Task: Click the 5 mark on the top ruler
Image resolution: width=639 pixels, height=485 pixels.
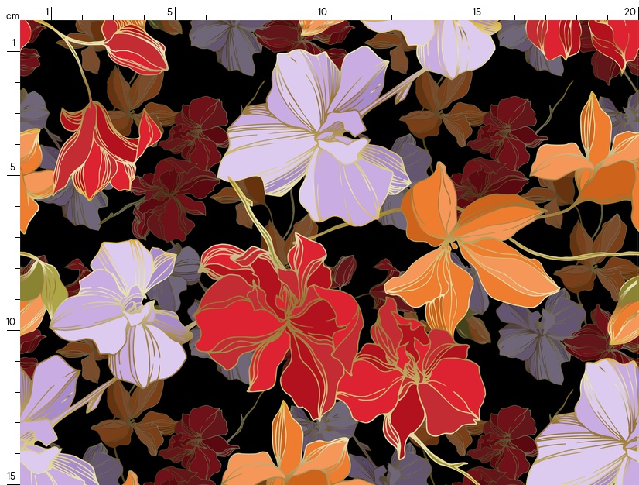Action: point(169,12)
